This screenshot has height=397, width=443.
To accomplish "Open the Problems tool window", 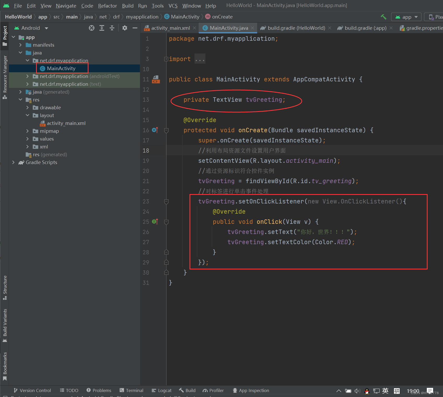I will [99, 390].
